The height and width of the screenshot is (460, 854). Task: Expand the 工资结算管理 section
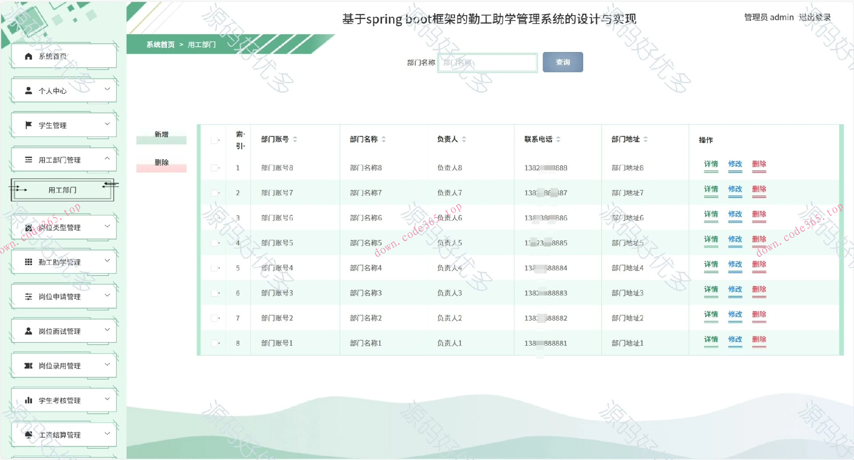coord(107,434)
